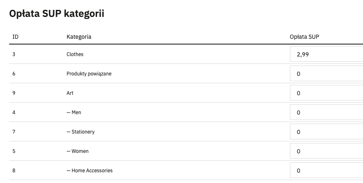Focus the Art category fee field
The height and width of the screenshot is (183, 363).
point(326,93)
